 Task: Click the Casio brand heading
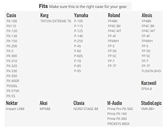11,15
